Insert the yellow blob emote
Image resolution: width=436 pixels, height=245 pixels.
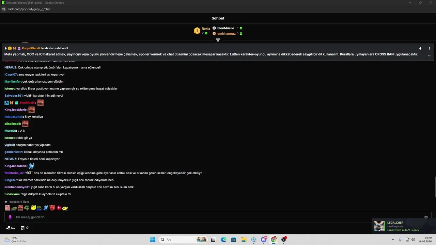point(65,208)
